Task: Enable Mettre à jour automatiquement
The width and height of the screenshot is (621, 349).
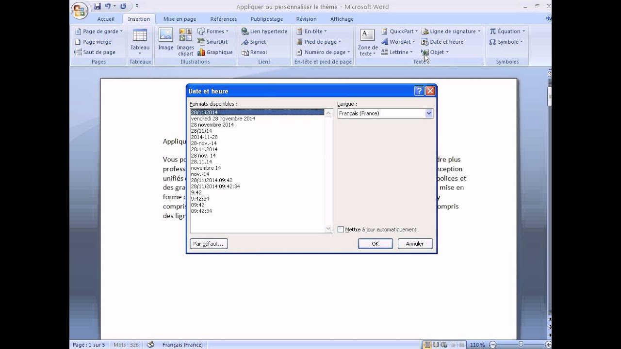Action: pos(341,229)
